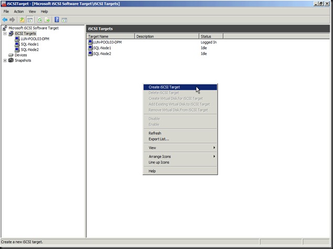The width and height of the screenshot is (333, 249).
Task: Click the Snapshots camera icon in tree
Action: 11,60
